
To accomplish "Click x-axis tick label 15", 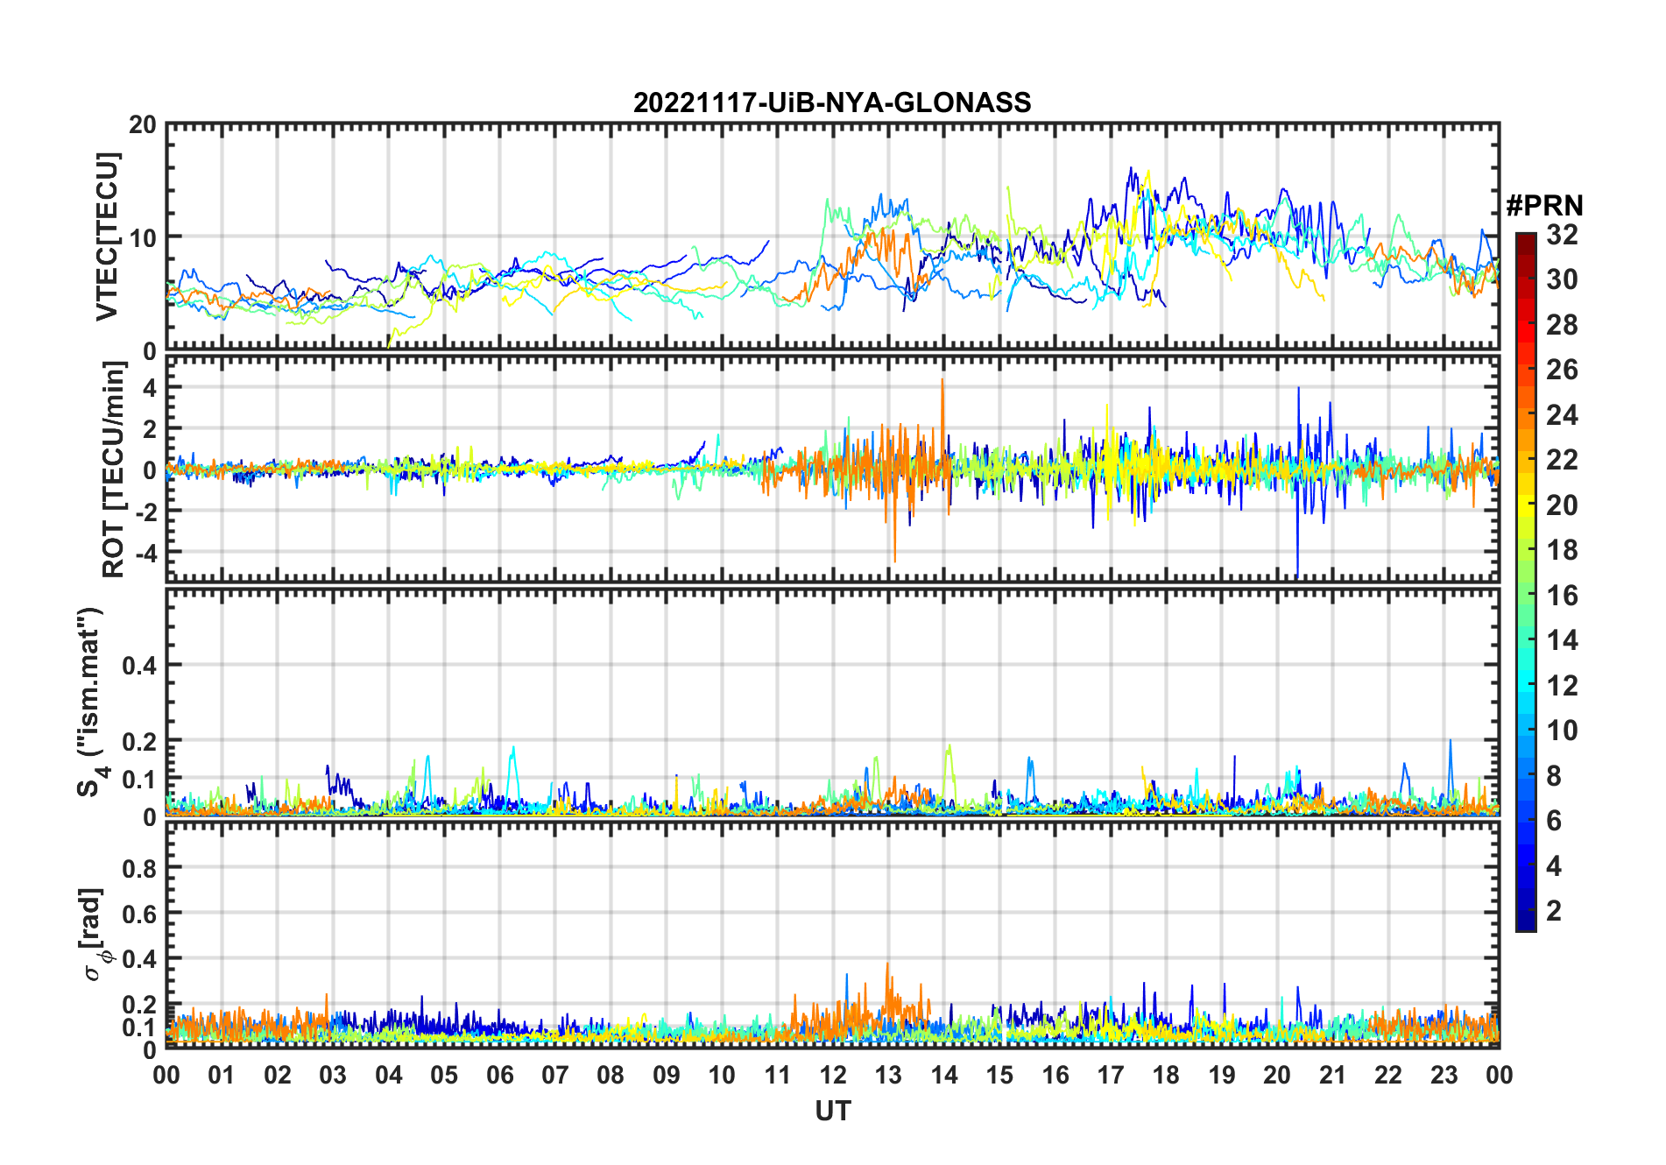I will tap(999, 1075).
